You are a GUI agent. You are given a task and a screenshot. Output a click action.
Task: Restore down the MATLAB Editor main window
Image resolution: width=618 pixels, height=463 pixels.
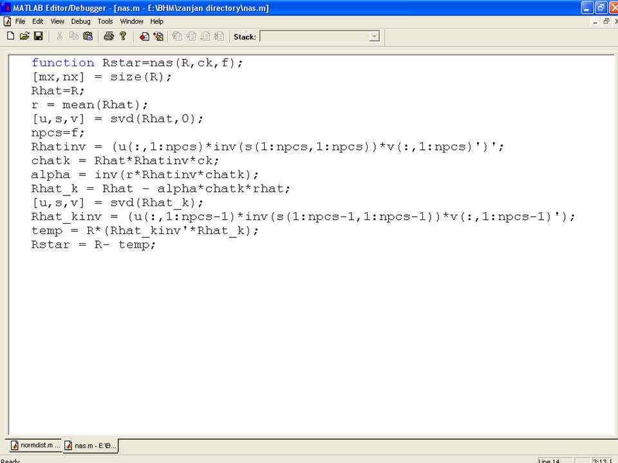601,8
